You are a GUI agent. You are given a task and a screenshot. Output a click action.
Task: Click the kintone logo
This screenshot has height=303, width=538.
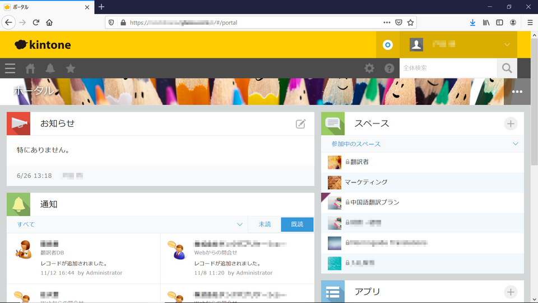(x=43, y=45)
